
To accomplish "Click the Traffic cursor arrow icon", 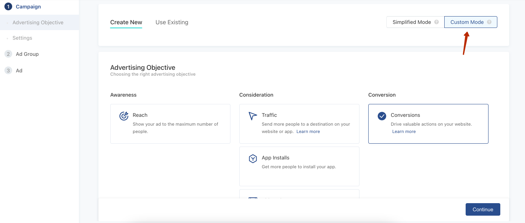I will pyautogui.click(x=253, y=116).
